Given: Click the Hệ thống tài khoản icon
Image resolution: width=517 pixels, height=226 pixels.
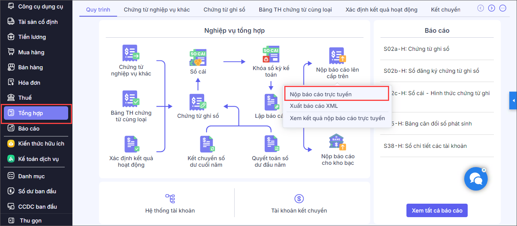Looking at the screenshot, I should (170, 199).
